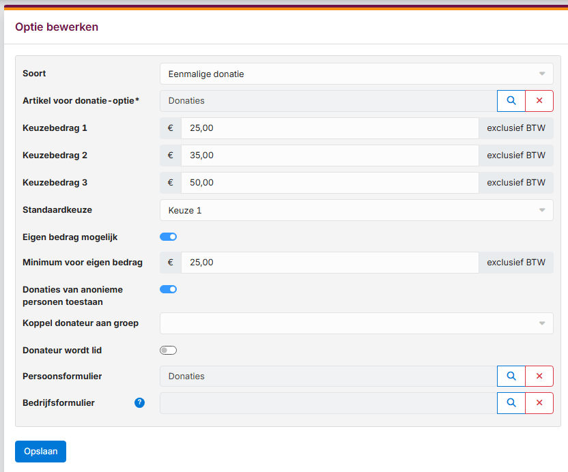Screen dimensions: 568x472
Task: Search for Artikel voor donatie-optie
Action: pos(511,101)
